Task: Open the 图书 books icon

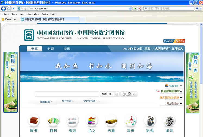Action: click(x=34, y=121)
